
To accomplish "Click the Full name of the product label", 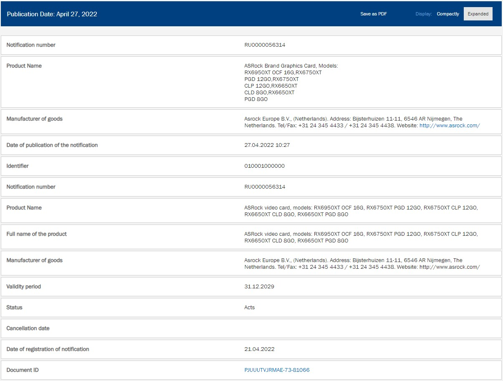I will pos(36,234).
